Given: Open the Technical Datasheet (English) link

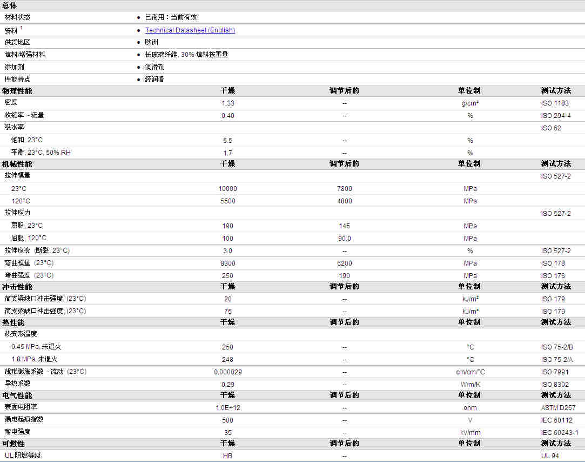Looking at the screenshot, I should click(x=190, y=30).
